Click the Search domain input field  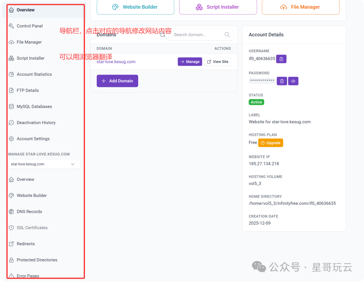tap(201, 35)
